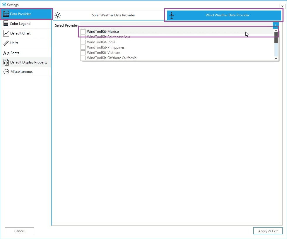Tick the WindToolKit-Vietnam checkbox
The width and height of the screenshot is (287, 239).
(83, 53)
